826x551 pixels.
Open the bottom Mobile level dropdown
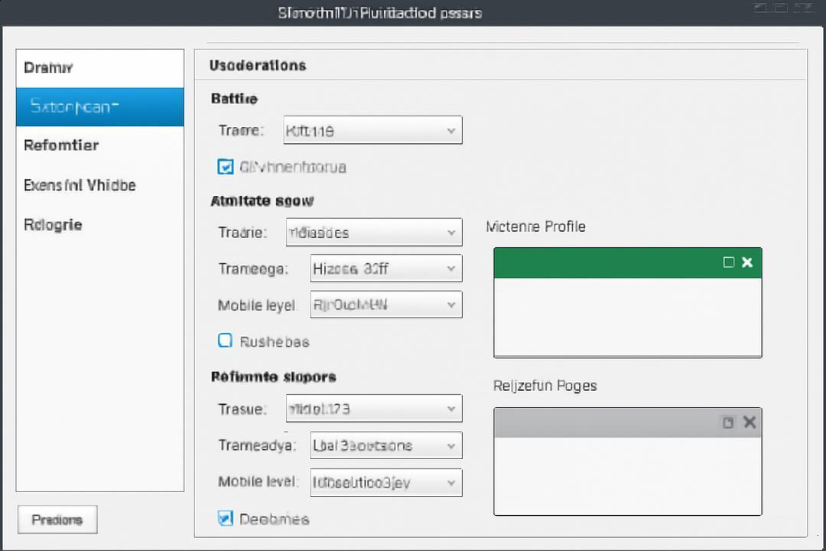386,482
